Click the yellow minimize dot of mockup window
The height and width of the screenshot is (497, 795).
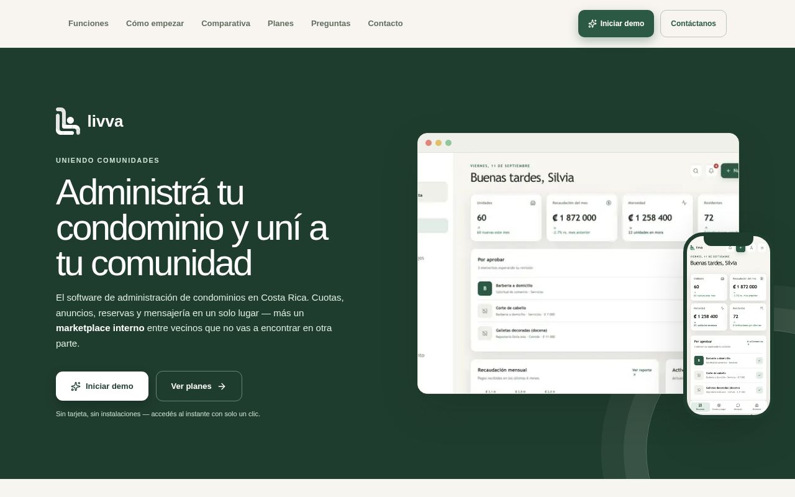point(438,143)
